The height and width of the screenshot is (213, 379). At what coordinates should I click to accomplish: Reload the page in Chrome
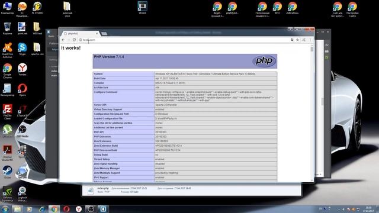(x=74, y=40)
